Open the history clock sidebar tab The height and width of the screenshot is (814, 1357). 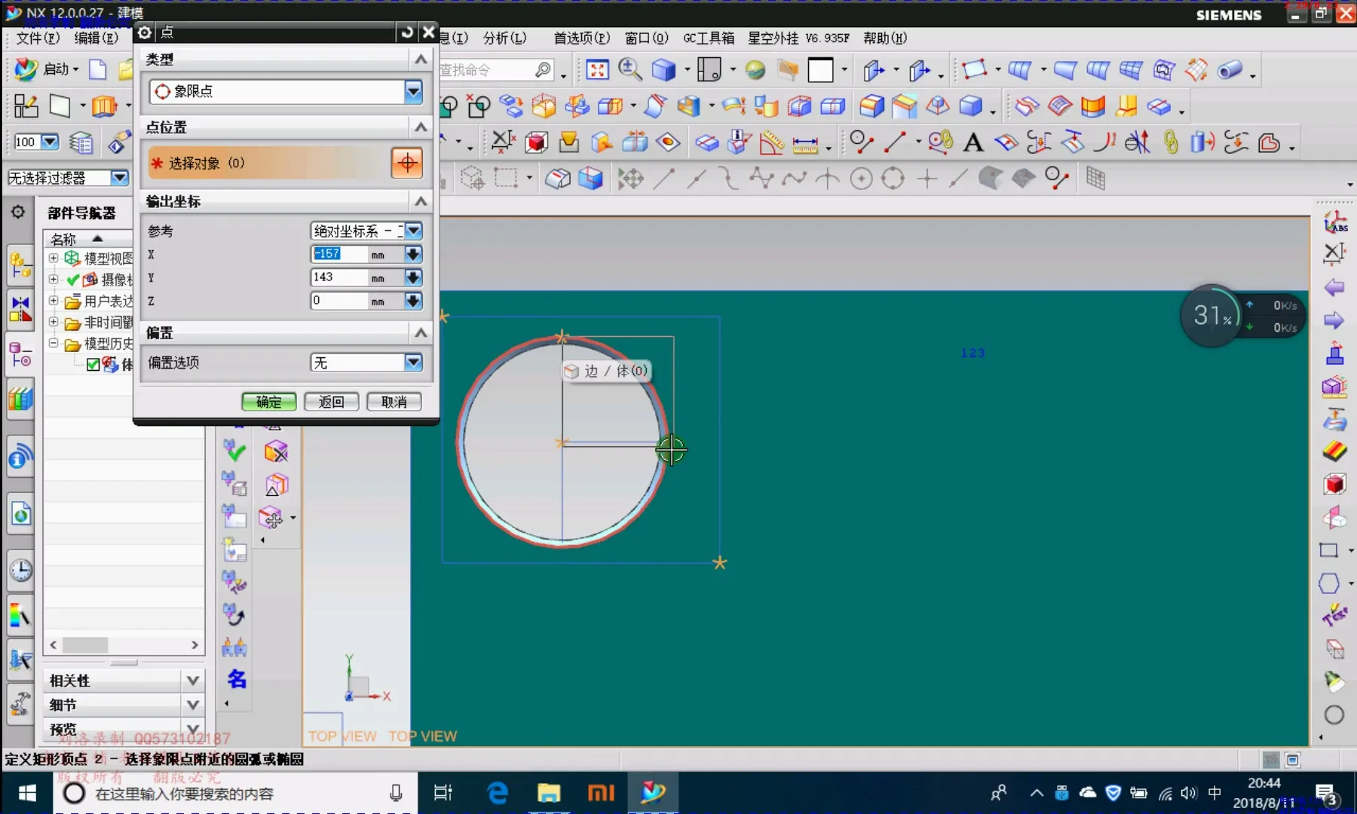20,570
